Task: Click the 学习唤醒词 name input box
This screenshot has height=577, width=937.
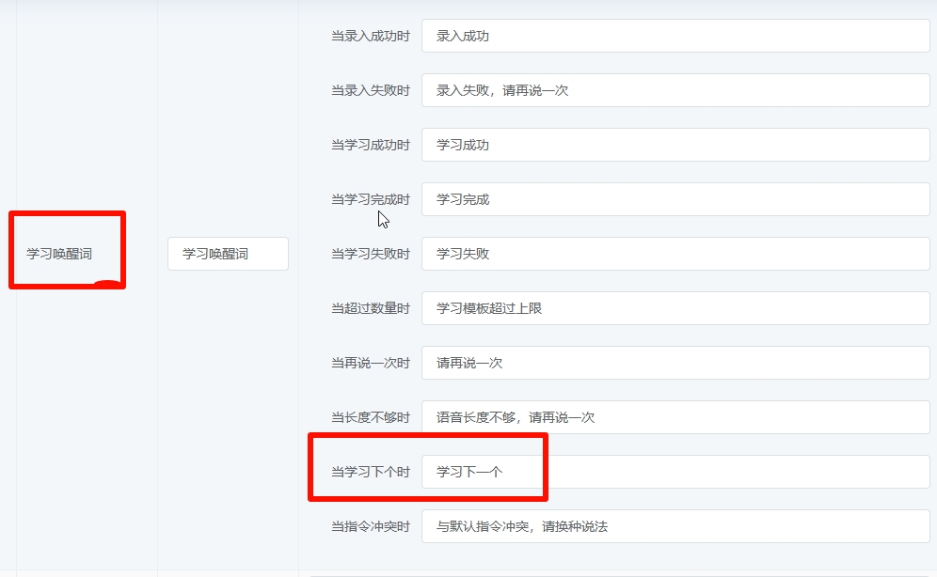Action: point(227,254)
